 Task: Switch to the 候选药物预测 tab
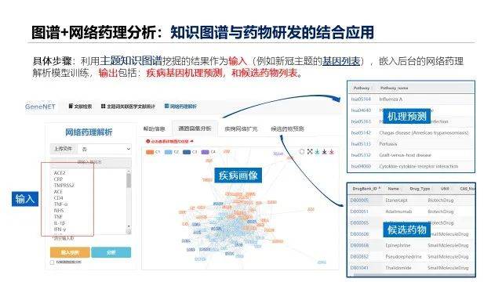point(287,128)
